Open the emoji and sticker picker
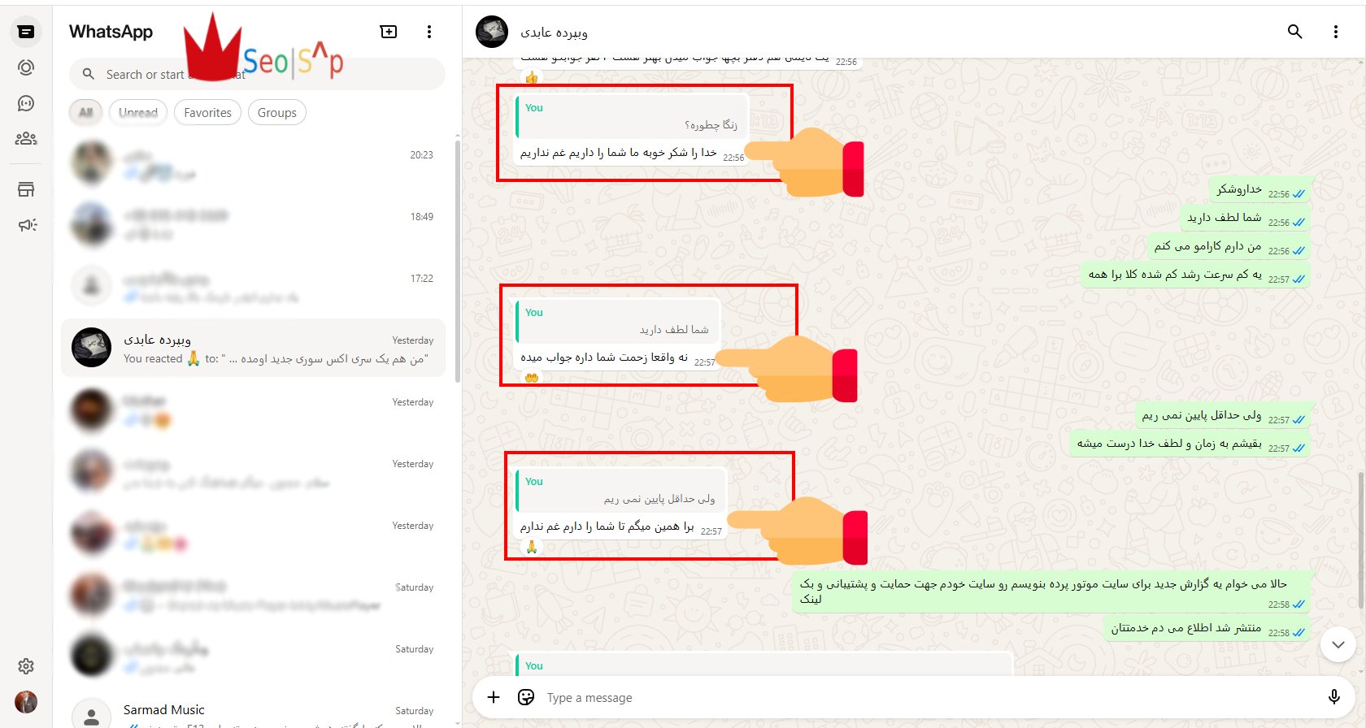Image resolution: width=1366 pixels, height=728 pixels. pos(526,697)
